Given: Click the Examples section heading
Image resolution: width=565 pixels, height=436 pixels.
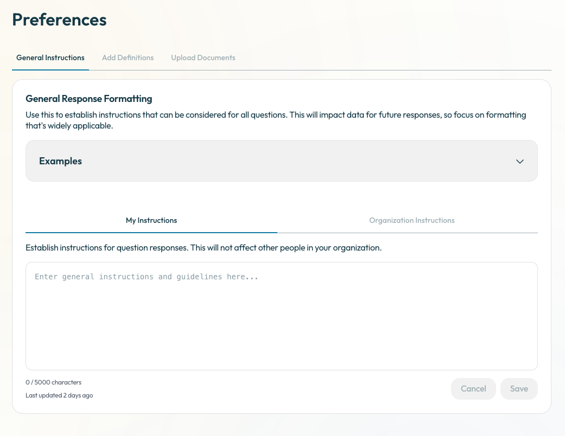Looking at the screenshot, I should click(60, 161).
